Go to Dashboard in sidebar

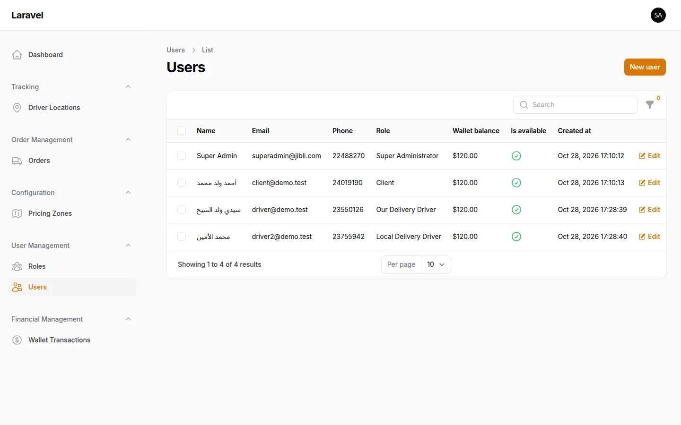pyautogui.click(x=72, y=55)
